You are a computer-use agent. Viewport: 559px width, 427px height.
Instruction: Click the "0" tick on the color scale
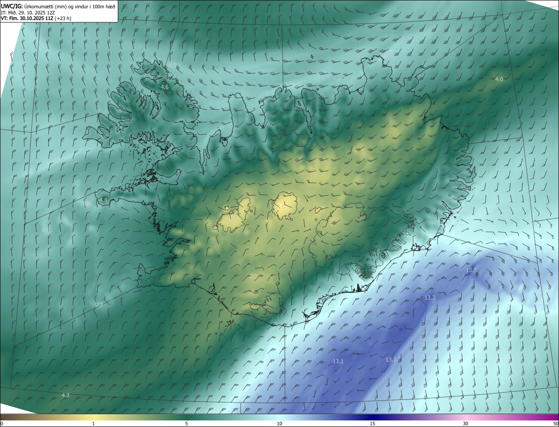(2, 424)
